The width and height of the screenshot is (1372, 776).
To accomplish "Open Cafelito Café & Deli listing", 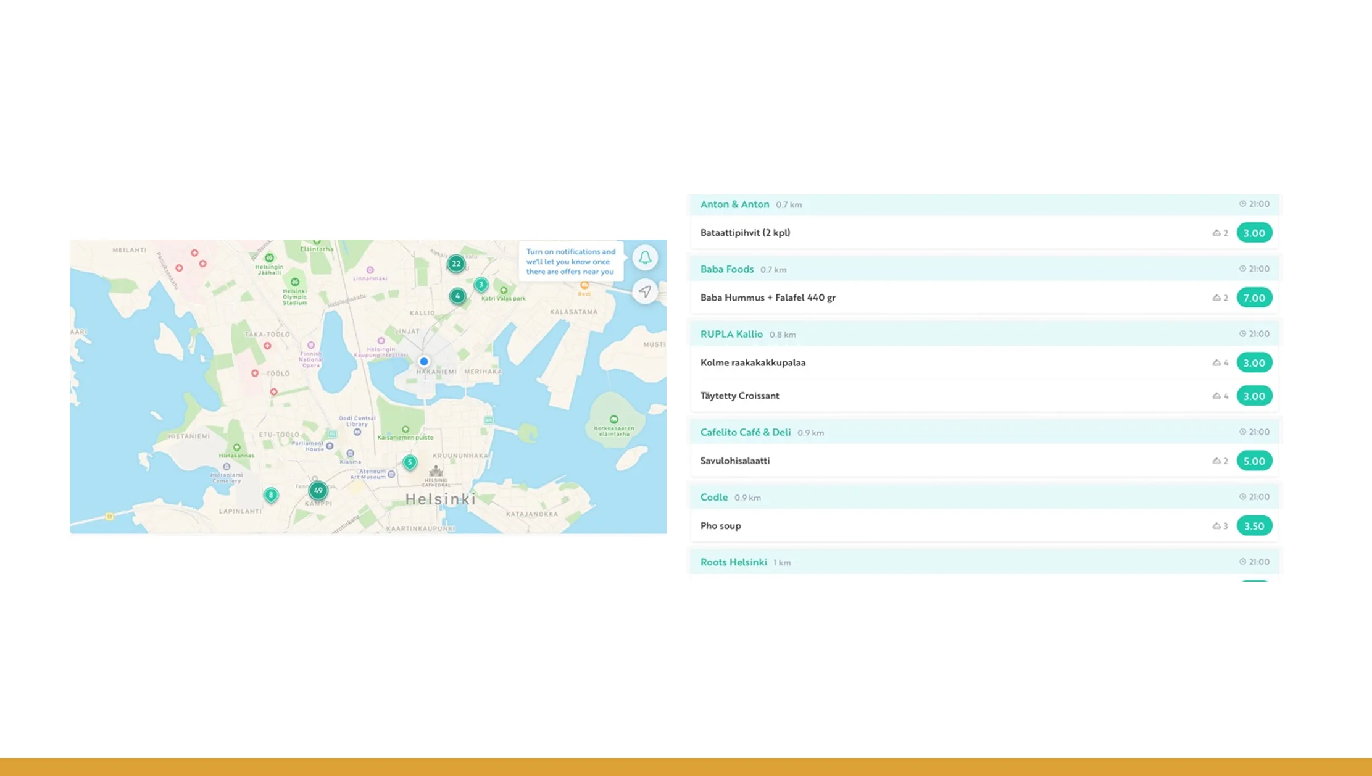I will (745, 432).
